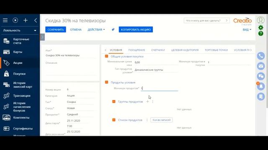Screen dimensions: 268x150
Task: Click the Описание text field
Action: click(71, 70)
